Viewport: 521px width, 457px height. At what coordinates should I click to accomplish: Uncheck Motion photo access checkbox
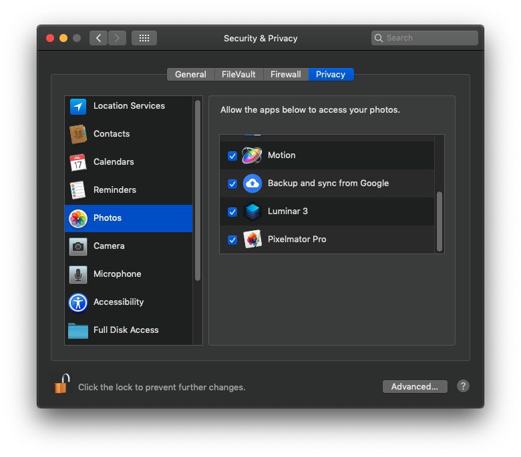(232, 155)
